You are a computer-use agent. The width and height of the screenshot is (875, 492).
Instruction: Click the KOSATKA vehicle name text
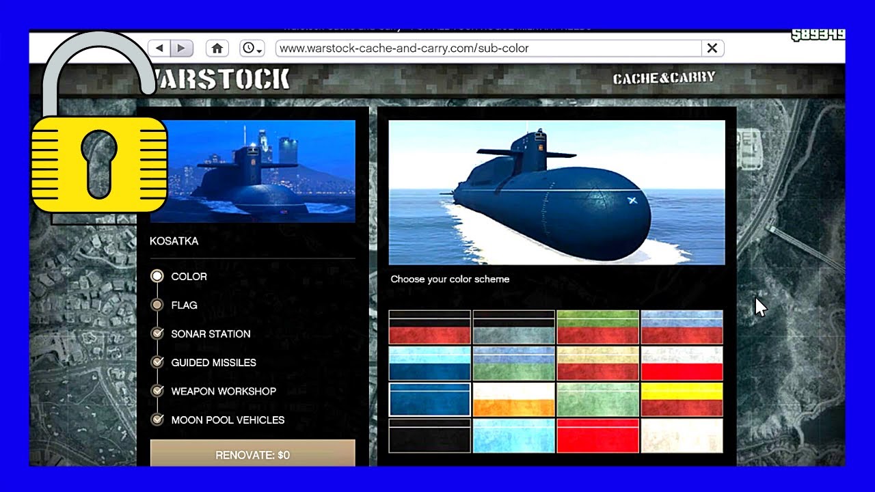(174, 241)
